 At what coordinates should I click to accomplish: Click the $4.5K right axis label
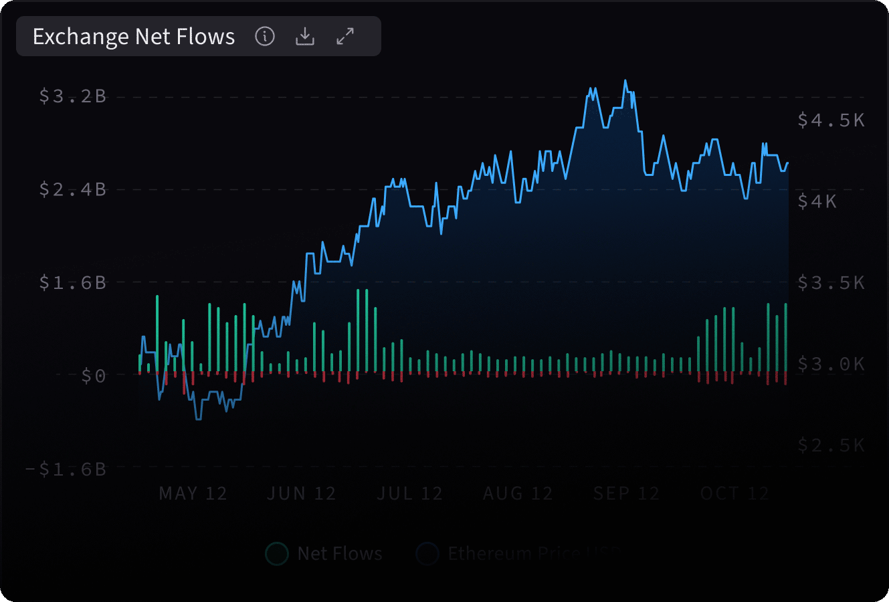click(x=829, y=121)
